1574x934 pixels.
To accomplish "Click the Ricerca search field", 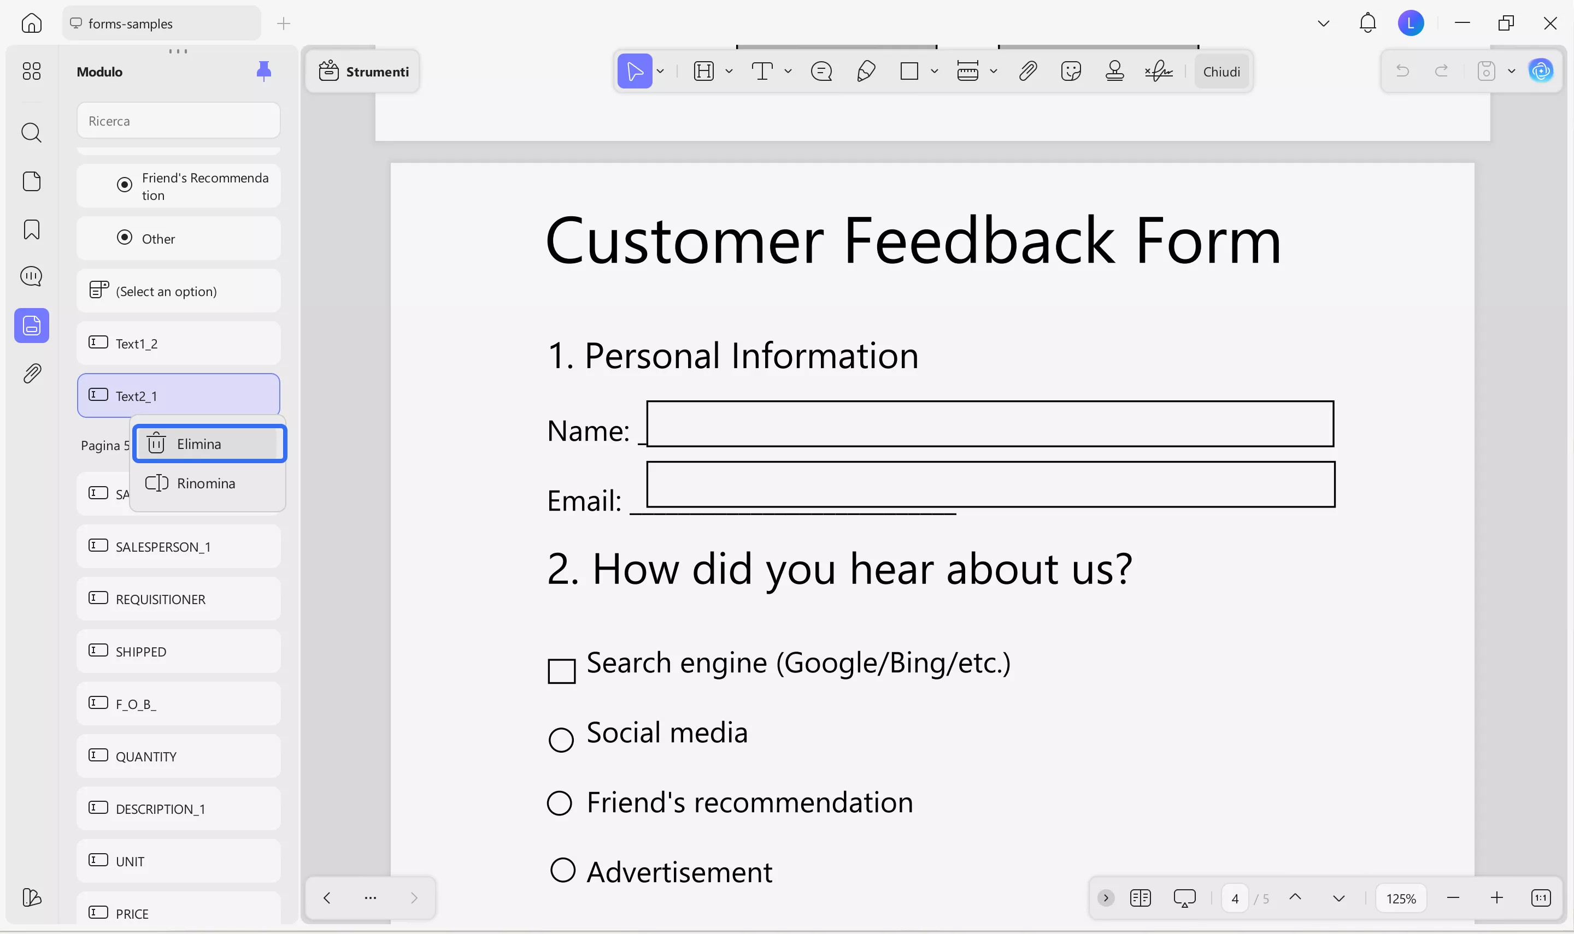I will tap(178, 121).
